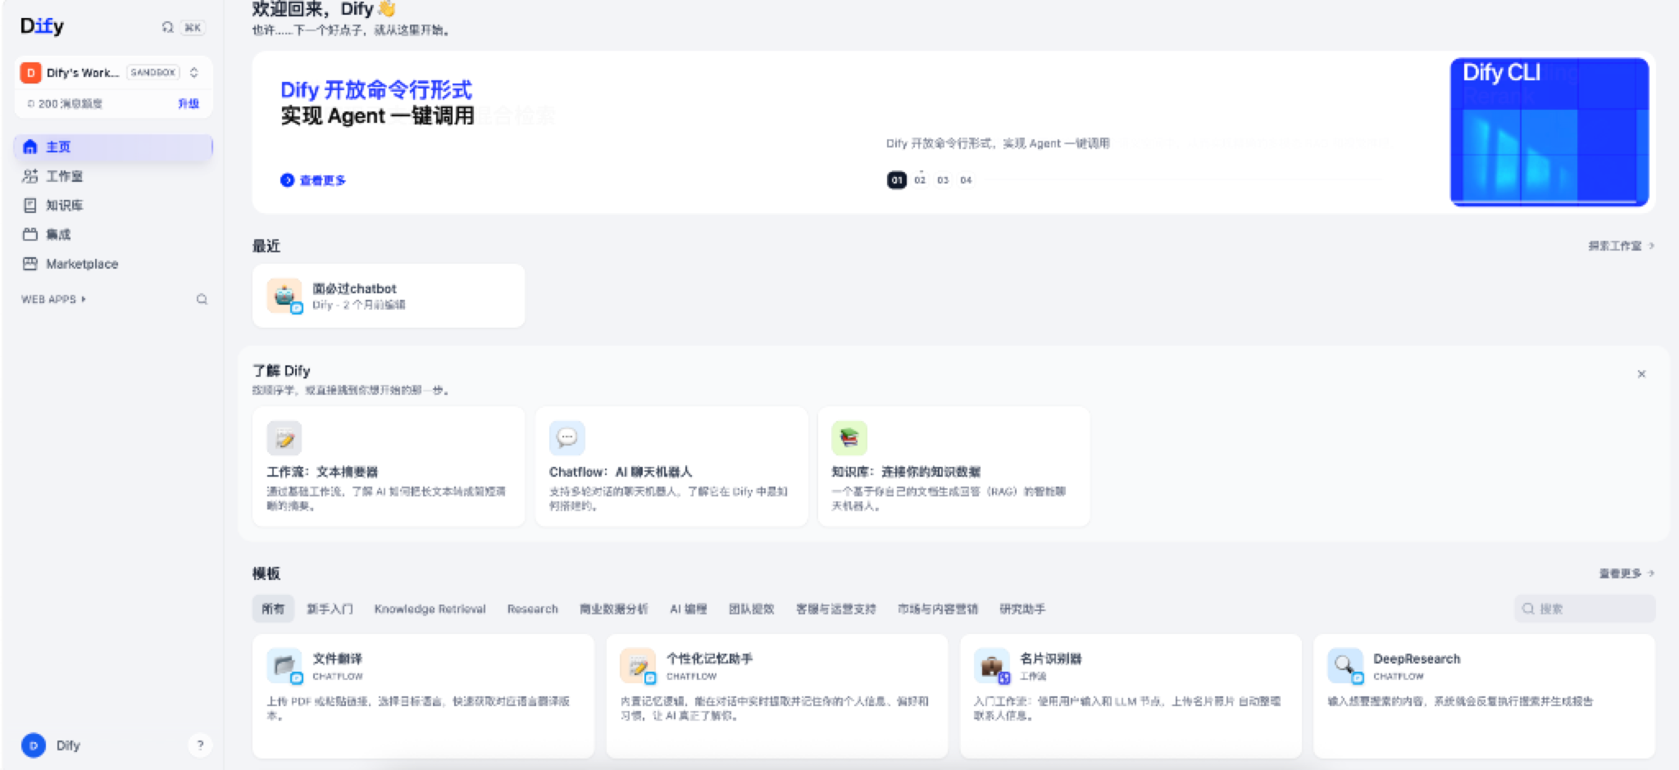The image size is (1679, 770).
Task: Open 知识库 in the sidebar
Action: (x=113, y=205)
